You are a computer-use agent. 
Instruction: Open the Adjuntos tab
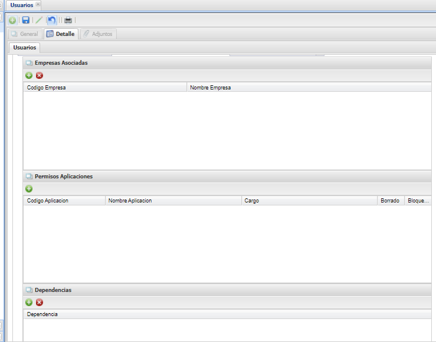(98, 34)
